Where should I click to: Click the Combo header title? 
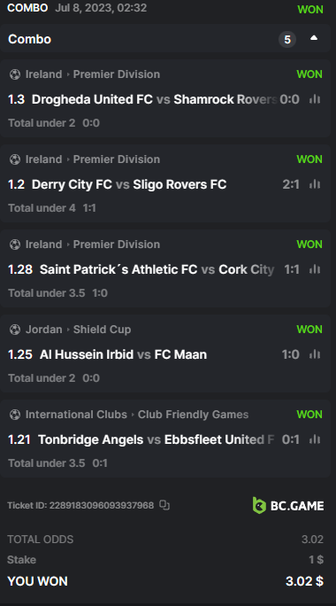pyautogui.click(x=30, y=39)
